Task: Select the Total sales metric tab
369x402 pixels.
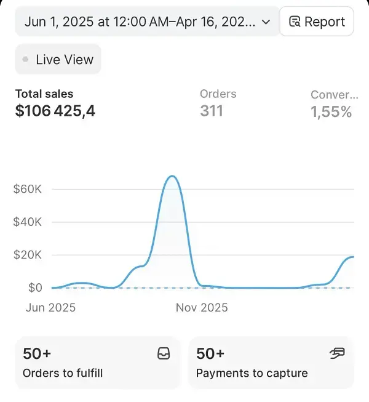Action: (x=44, y=94)
